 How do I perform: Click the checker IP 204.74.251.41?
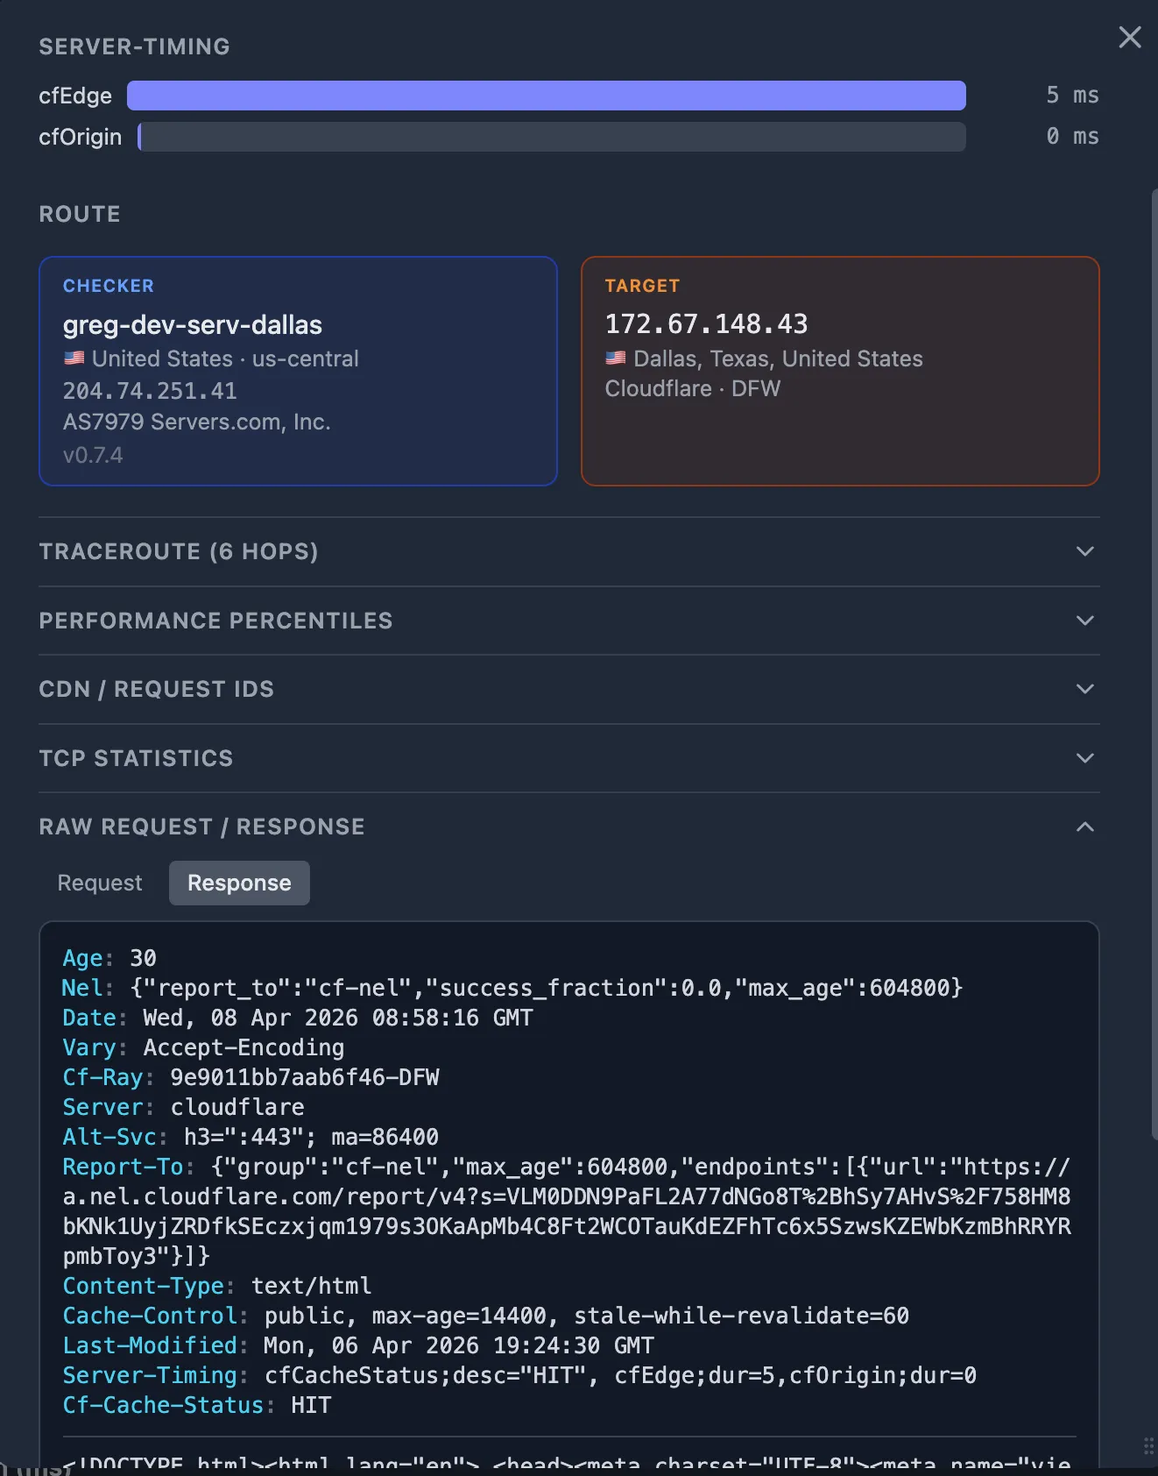(x=150, y=391)
